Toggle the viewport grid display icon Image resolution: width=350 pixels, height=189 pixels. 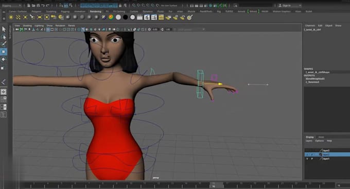pyautogui.click(x=48, y=29)
